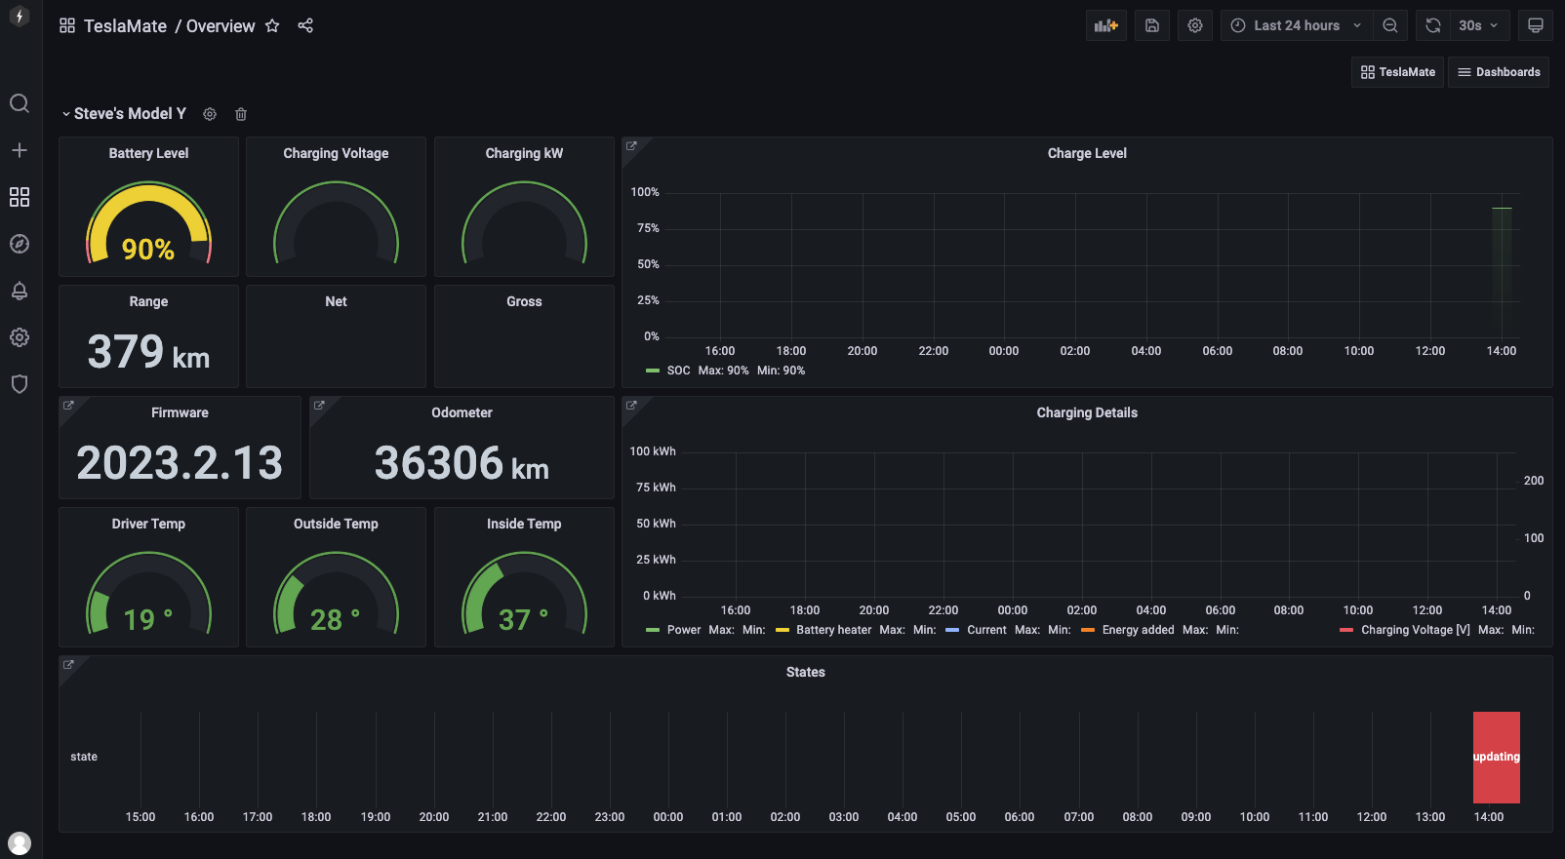Share the dashboard via share icon
This screenshot has height=859, width=1565.
click(305, 25)
